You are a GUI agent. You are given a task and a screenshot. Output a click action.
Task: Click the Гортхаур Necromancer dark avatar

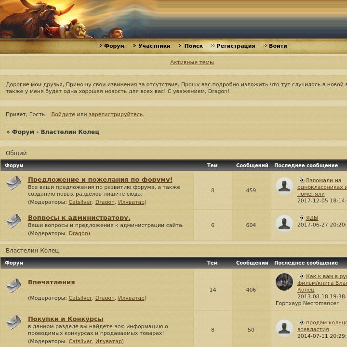click(x=284, y=282)
